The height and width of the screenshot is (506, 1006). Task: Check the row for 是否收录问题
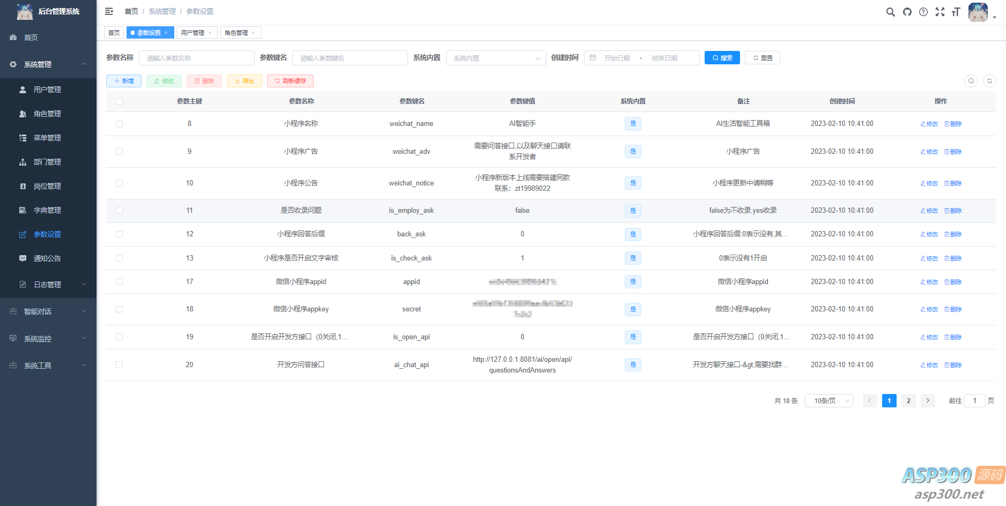click(119, 211)
